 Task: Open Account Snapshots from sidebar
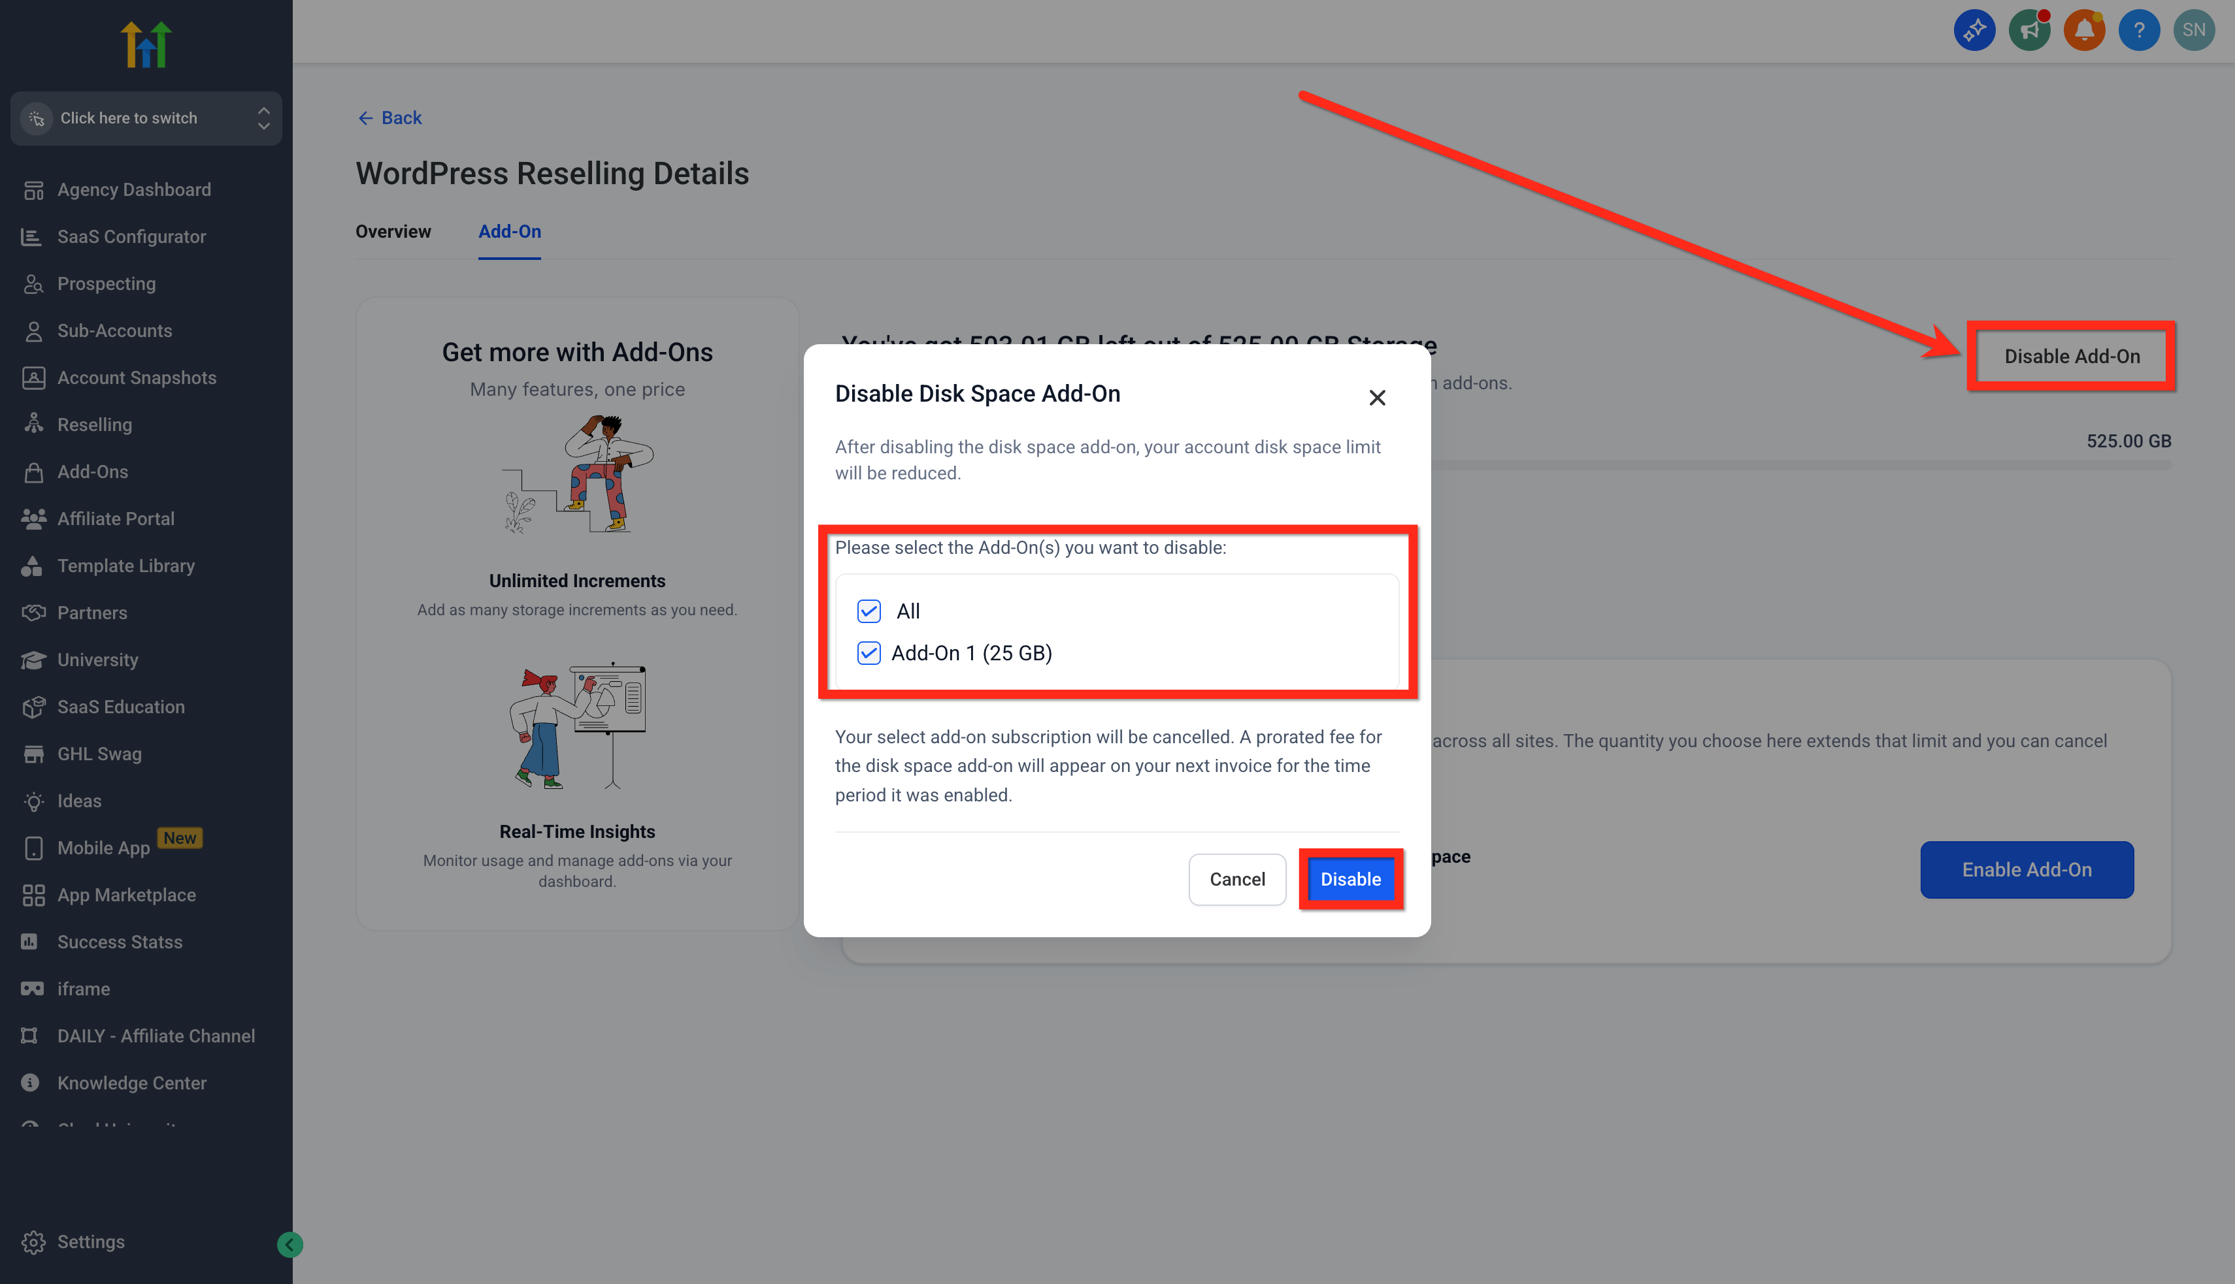tap(137, 377)
